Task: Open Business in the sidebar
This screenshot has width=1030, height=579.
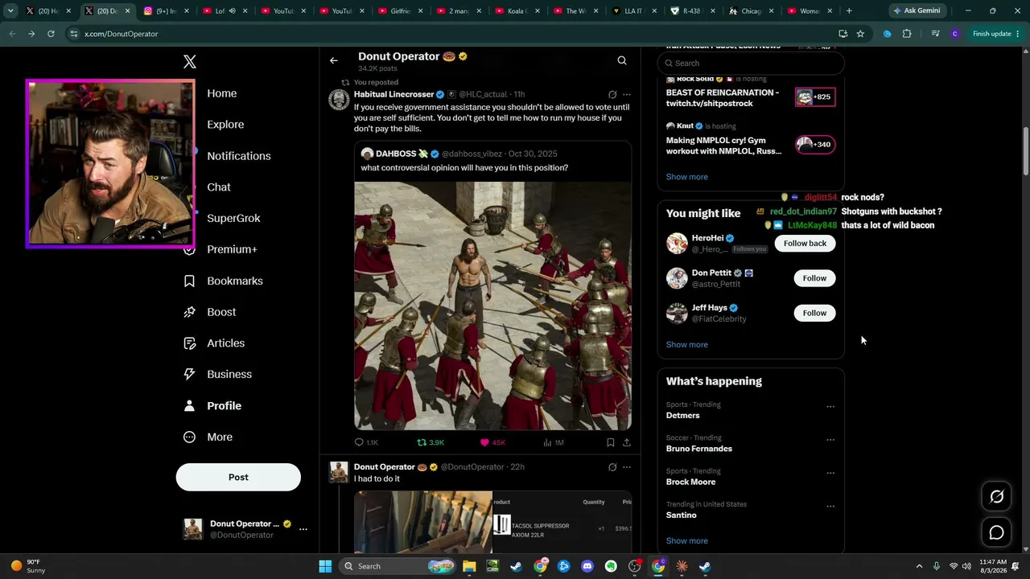Action: pyautogui.click(x=218, y=374)
